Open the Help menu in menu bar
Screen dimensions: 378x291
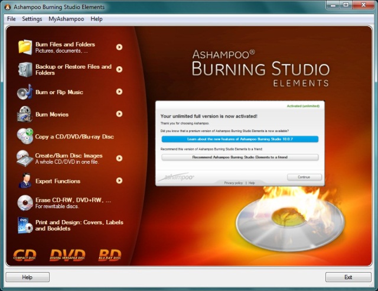[96, 19]
